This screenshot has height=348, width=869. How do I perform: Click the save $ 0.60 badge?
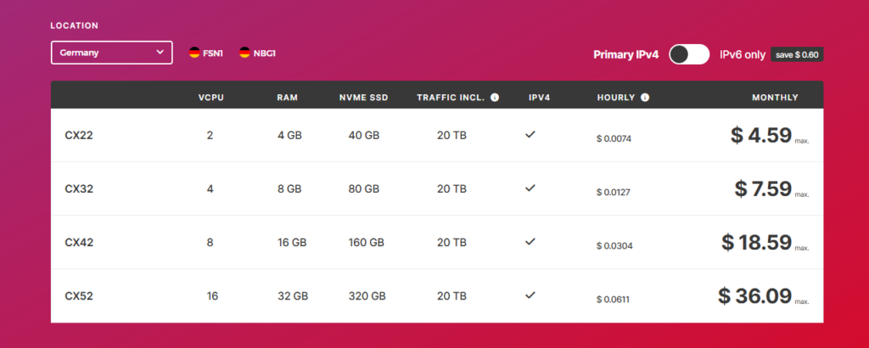coord(797,55)
